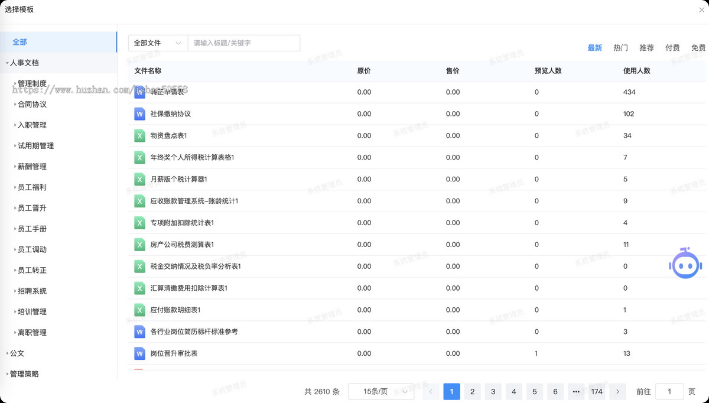Select 员工晋升 in the category tree
The height and width of the screenshot is (403, 709).
point(32,208)
